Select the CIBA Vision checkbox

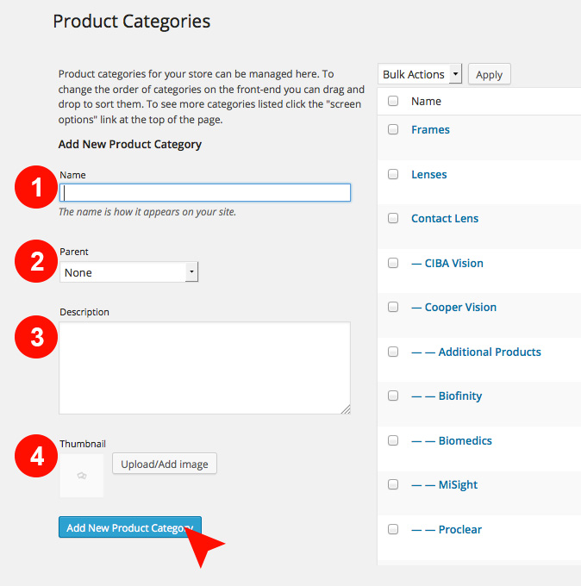click(393, 263)
